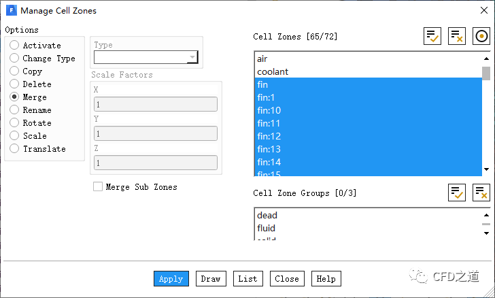Enable the Activate radio option
This screenshot has width=495, height=298.
pos(14,46)
